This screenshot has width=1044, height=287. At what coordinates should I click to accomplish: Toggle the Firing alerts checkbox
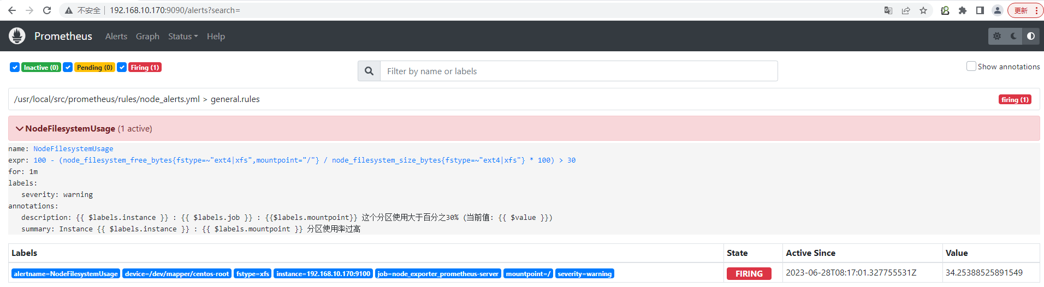pyautogui.click(x=122, y=67)
